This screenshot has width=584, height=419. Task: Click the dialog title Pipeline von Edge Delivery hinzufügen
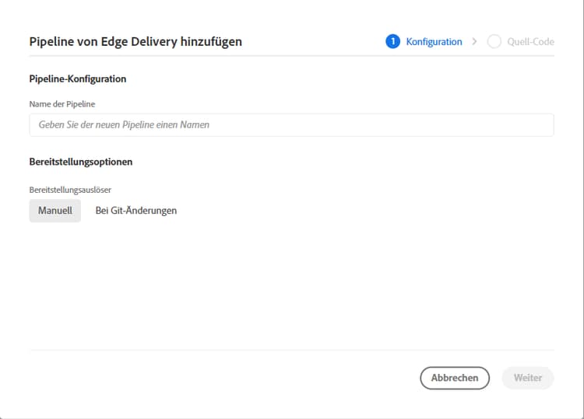[x=135, y=42]
